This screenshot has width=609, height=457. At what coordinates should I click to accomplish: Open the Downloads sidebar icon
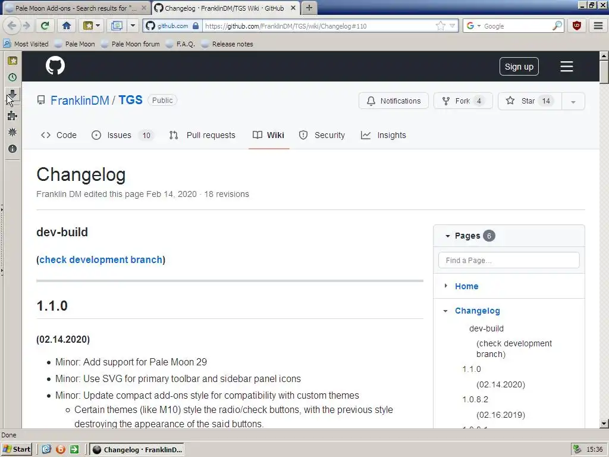[x=12, y=95]
